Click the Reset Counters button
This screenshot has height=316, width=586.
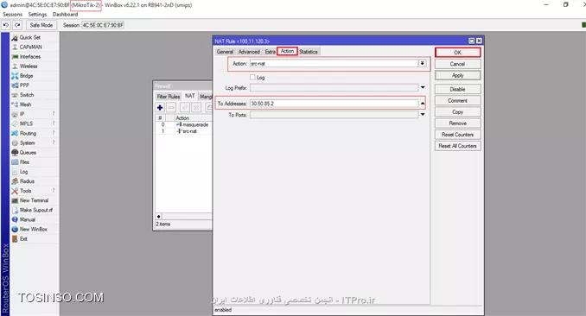457,135
